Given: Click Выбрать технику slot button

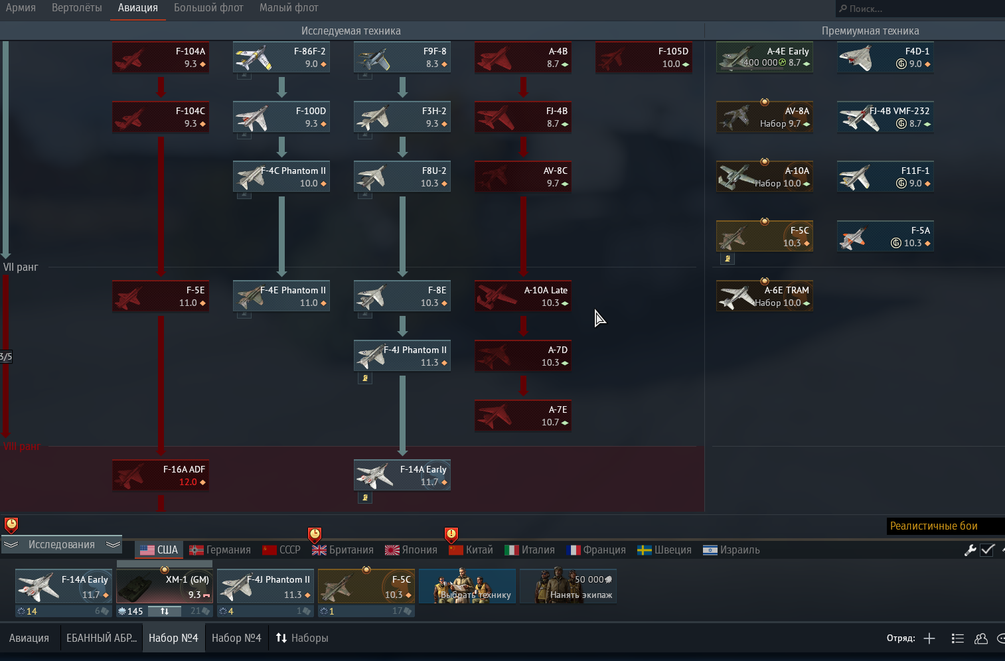Looking at the screenshot, I should pyautogui.click(x=467, y=586).
